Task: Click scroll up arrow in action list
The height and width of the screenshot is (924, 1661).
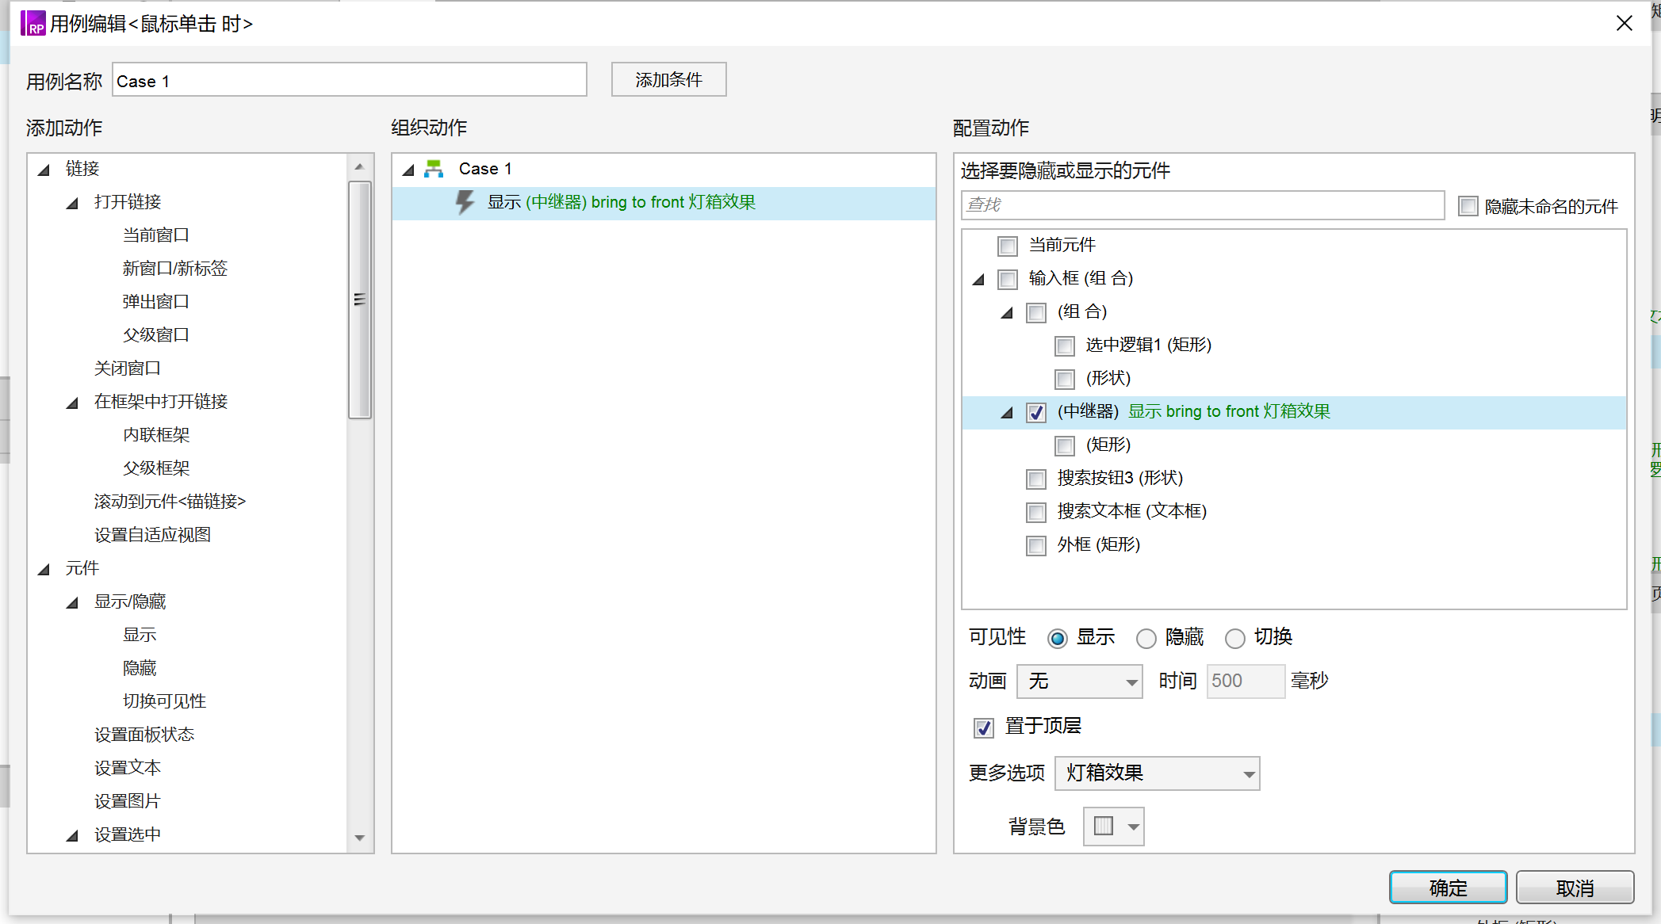Action: [359, 166]
